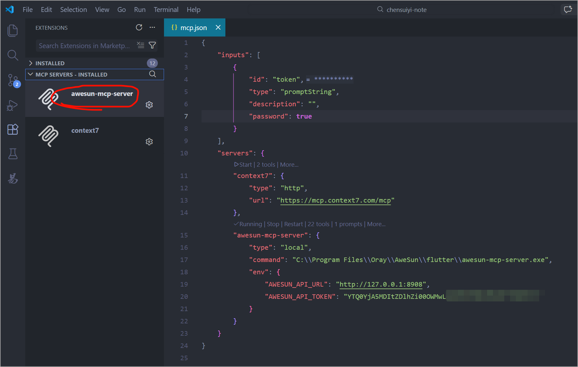Click the awesun-mcp-server logo icon
Screen dimensions: 578x367
[49, 99]
